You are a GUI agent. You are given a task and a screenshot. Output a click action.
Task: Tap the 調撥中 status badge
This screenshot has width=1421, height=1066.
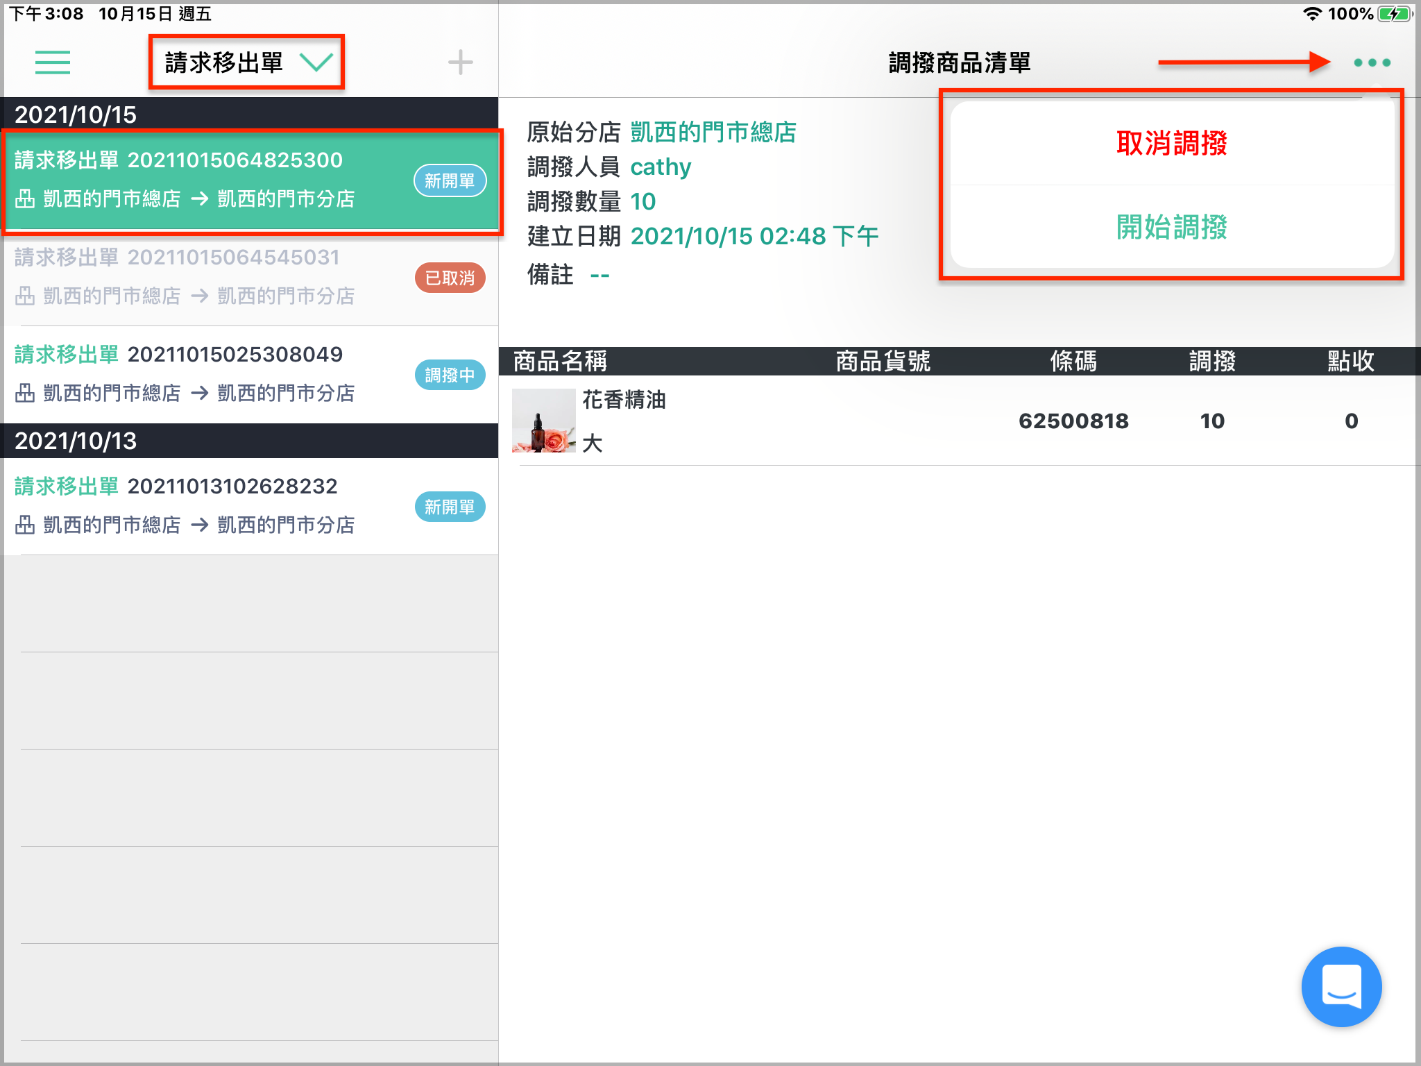pos(450,375)
